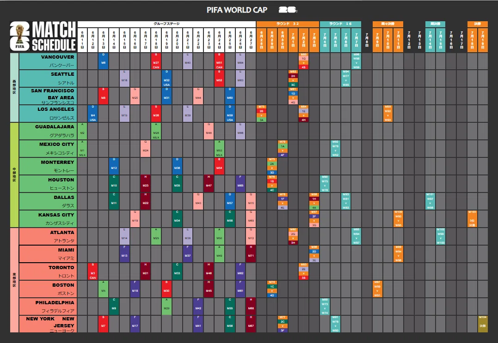The width and height of the screenshot is (498, 343).
Task: Select match M79 1A v 4F cell
Action: 283,148
